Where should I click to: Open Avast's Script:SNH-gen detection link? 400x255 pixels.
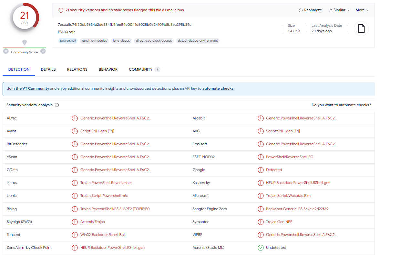pos(97,131)
